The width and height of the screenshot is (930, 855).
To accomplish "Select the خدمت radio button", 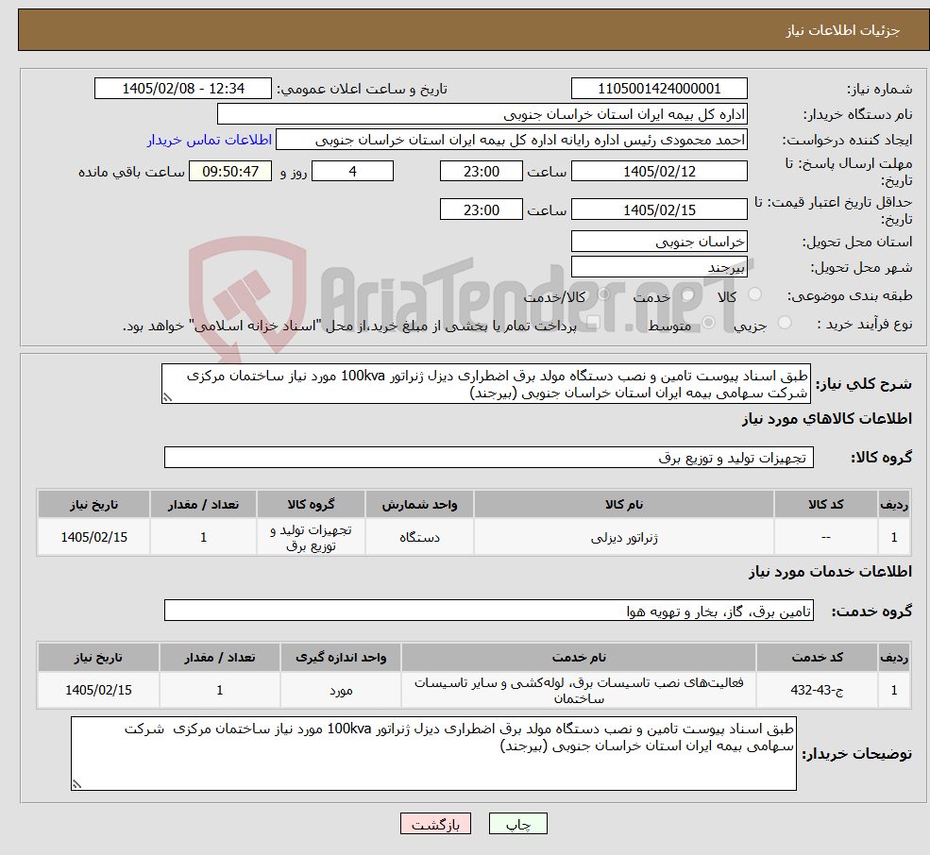I will pyautogui.click(x=687, y=294).
